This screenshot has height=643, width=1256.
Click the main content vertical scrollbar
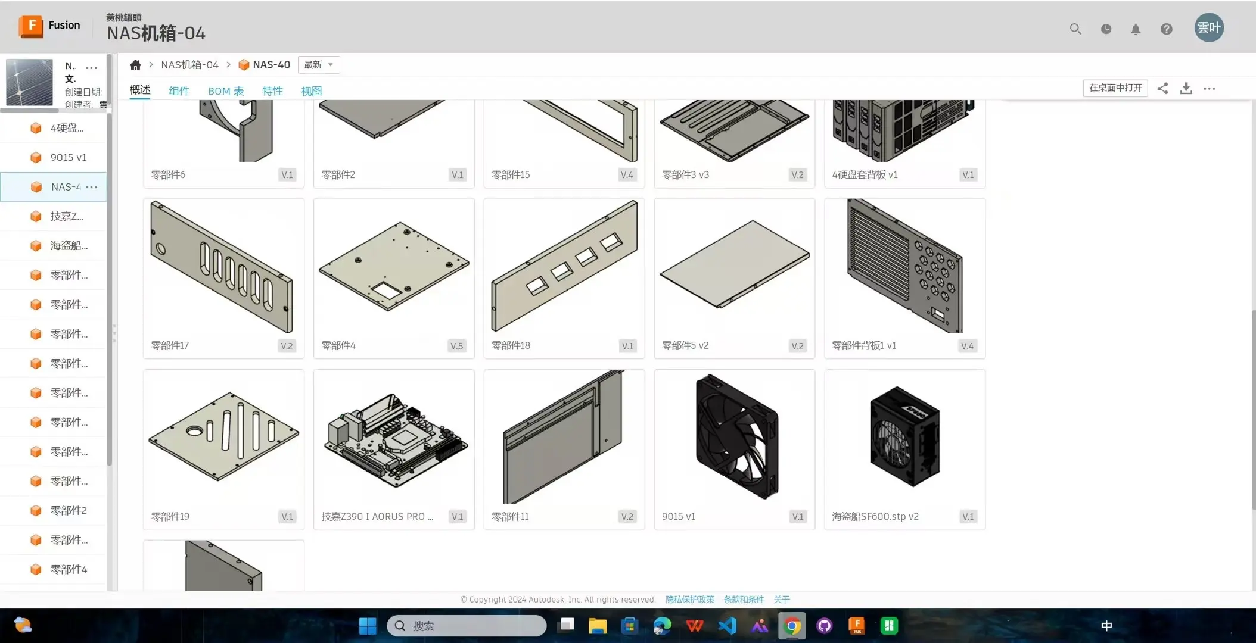(1252, 411)
